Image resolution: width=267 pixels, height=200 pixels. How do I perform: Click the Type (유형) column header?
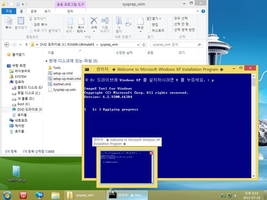tap(150, 53)
